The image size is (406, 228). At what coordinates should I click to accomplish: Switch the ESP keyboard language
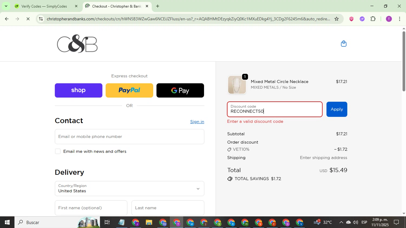(x=364, y=222)
